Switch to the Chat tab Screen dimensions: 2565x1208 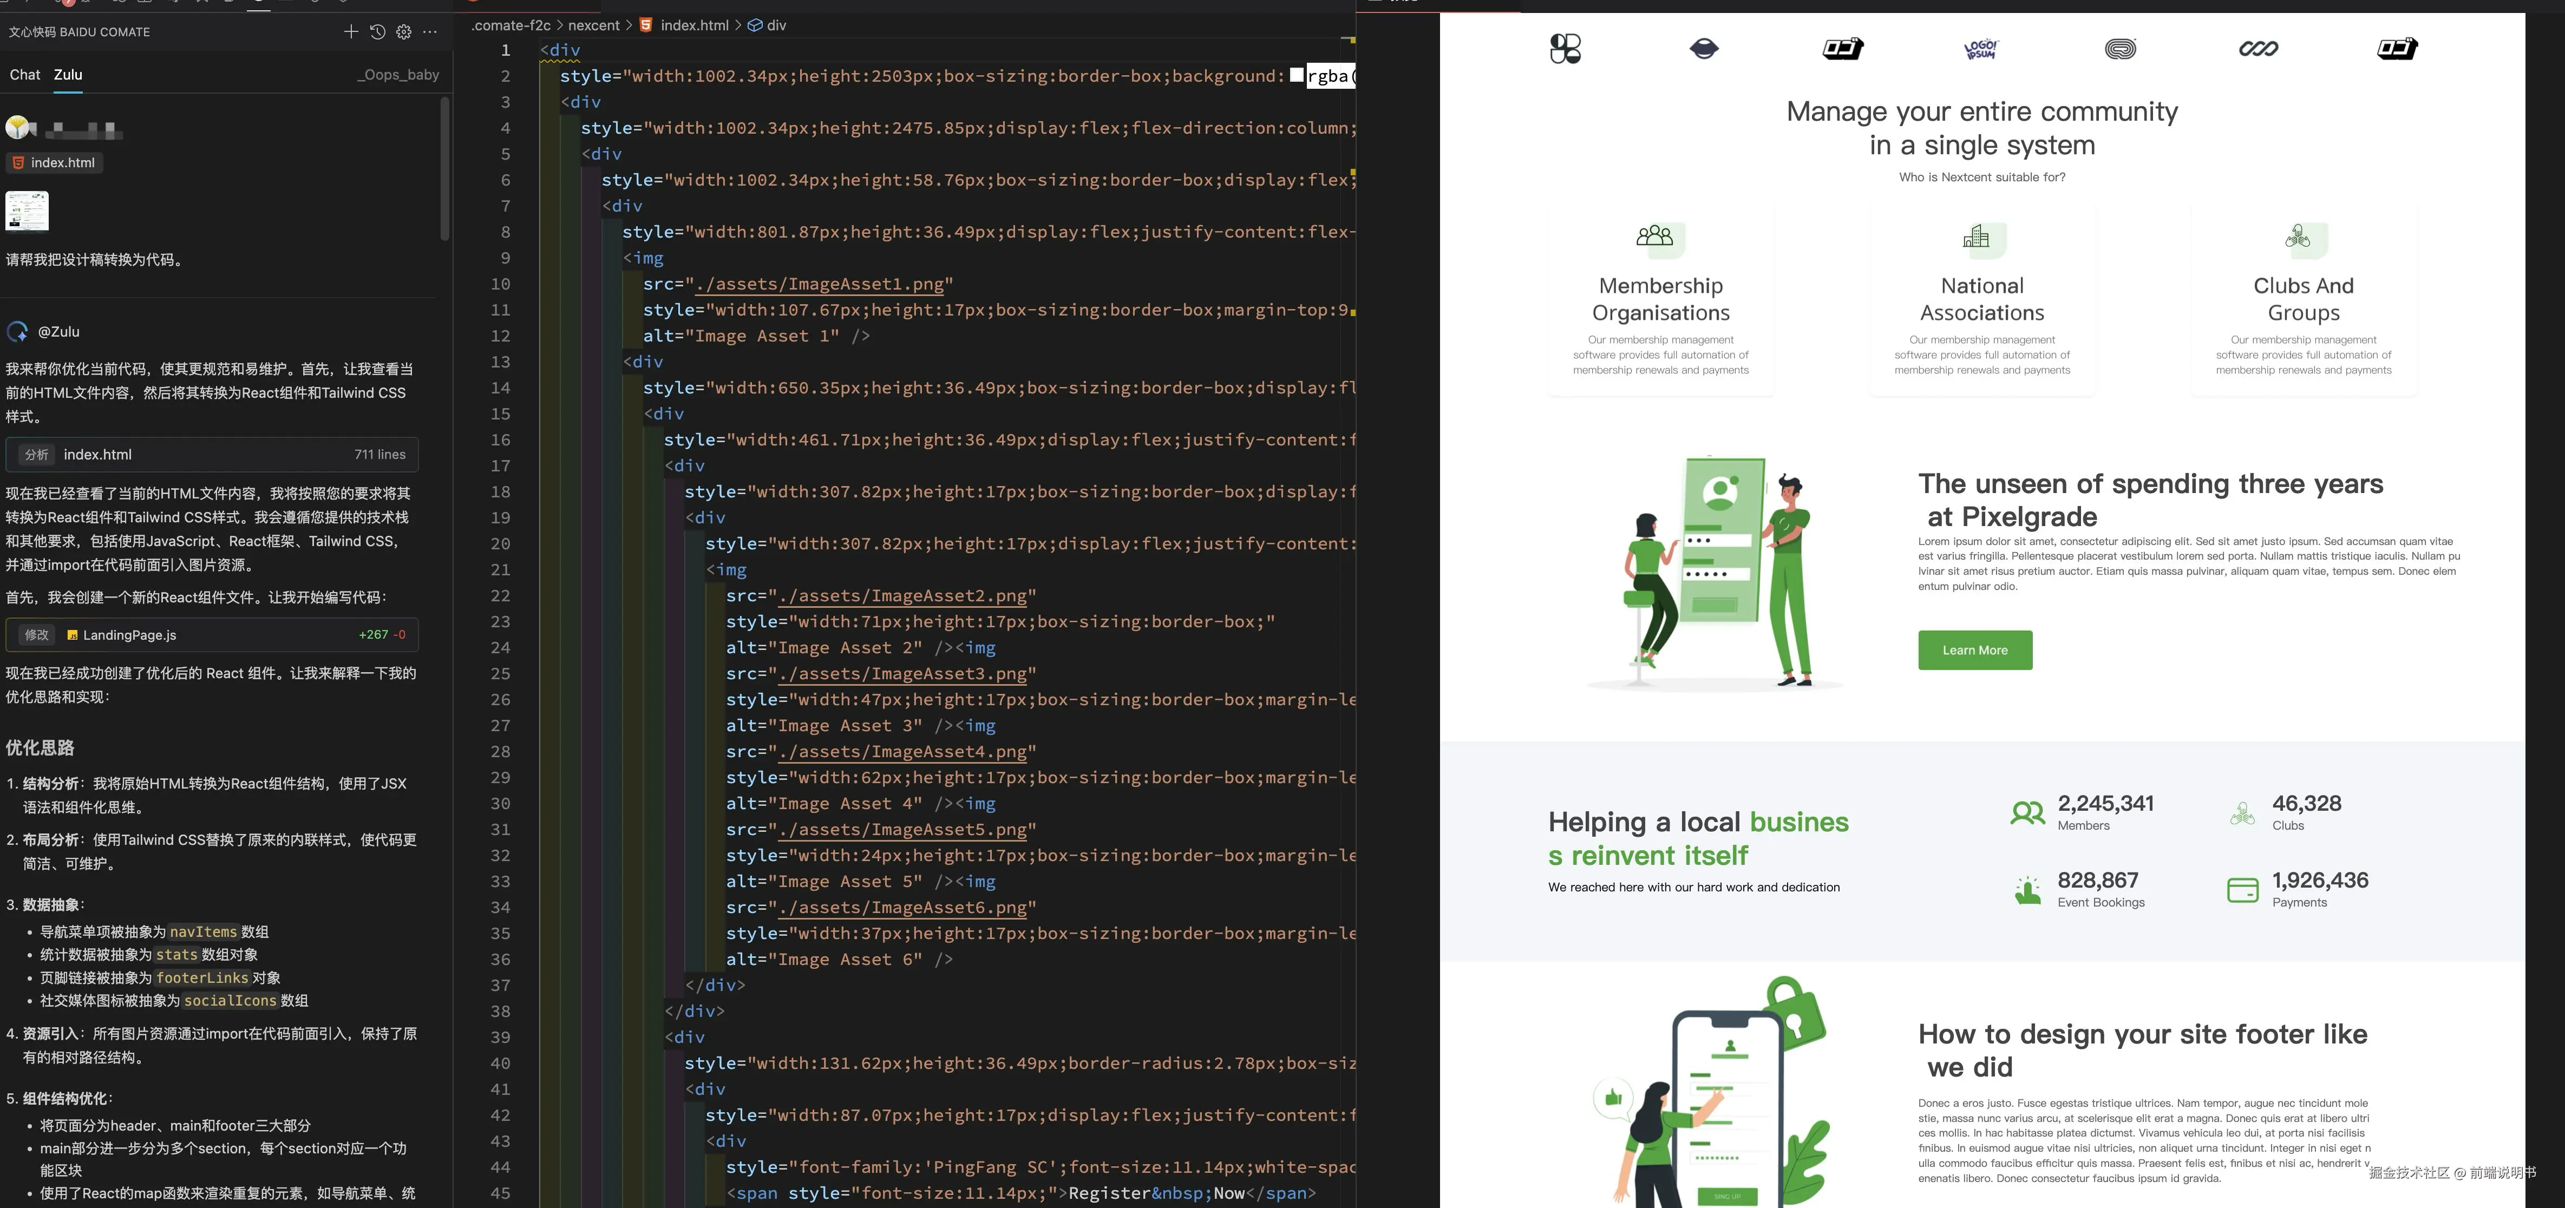[x=25, y=75]
